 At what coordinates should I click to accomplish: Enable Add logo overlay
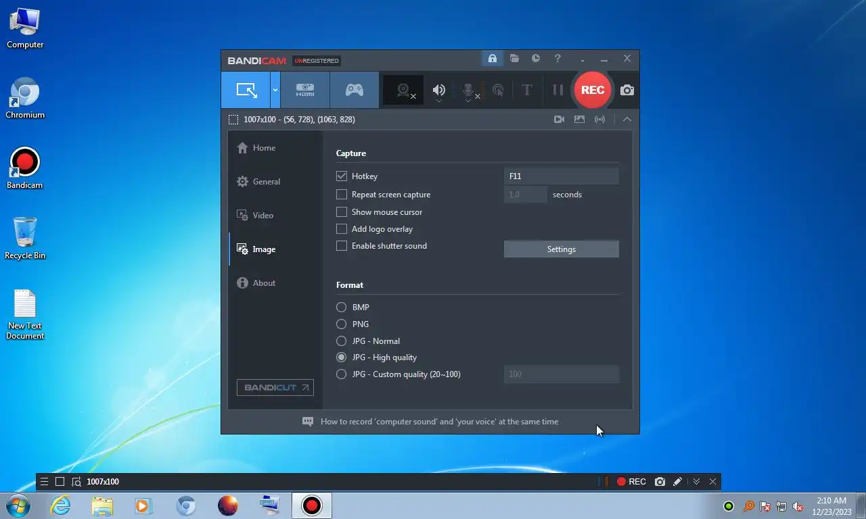pyautogui.click(x=342, y=229)
